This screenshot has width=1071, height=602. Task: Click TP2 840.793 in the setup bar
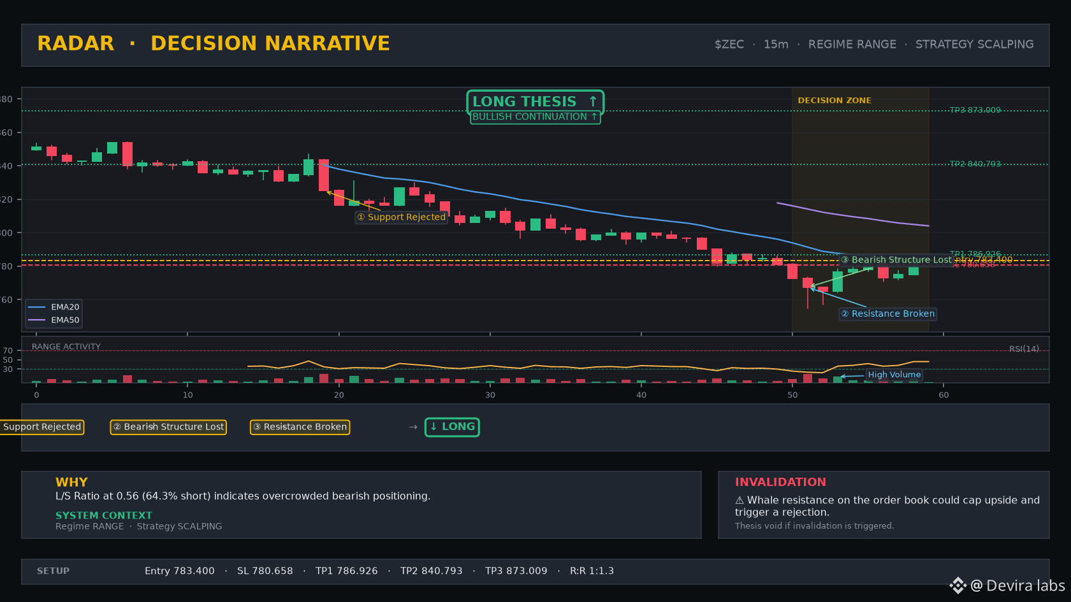(x=432, y=571)
